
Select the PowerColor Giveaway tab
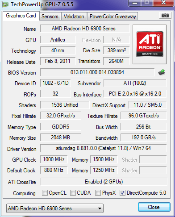click(x=113, y=17)
